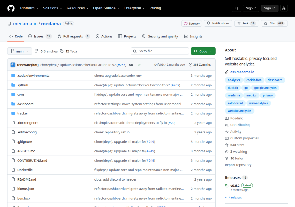The image size is (295, 207).
Task: Click the .dockerignore file icon
Action: [13, 123]
